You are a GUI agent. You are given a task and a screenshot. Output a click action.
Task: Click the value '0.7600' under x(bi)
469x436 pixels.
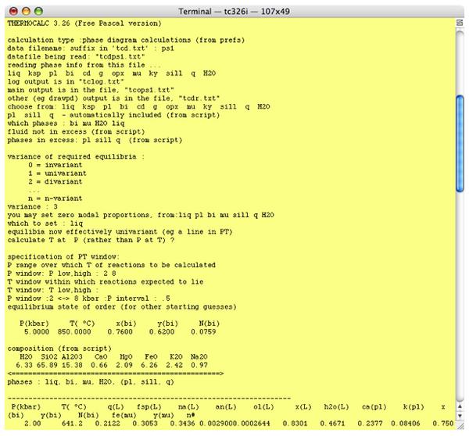(120, 332)
